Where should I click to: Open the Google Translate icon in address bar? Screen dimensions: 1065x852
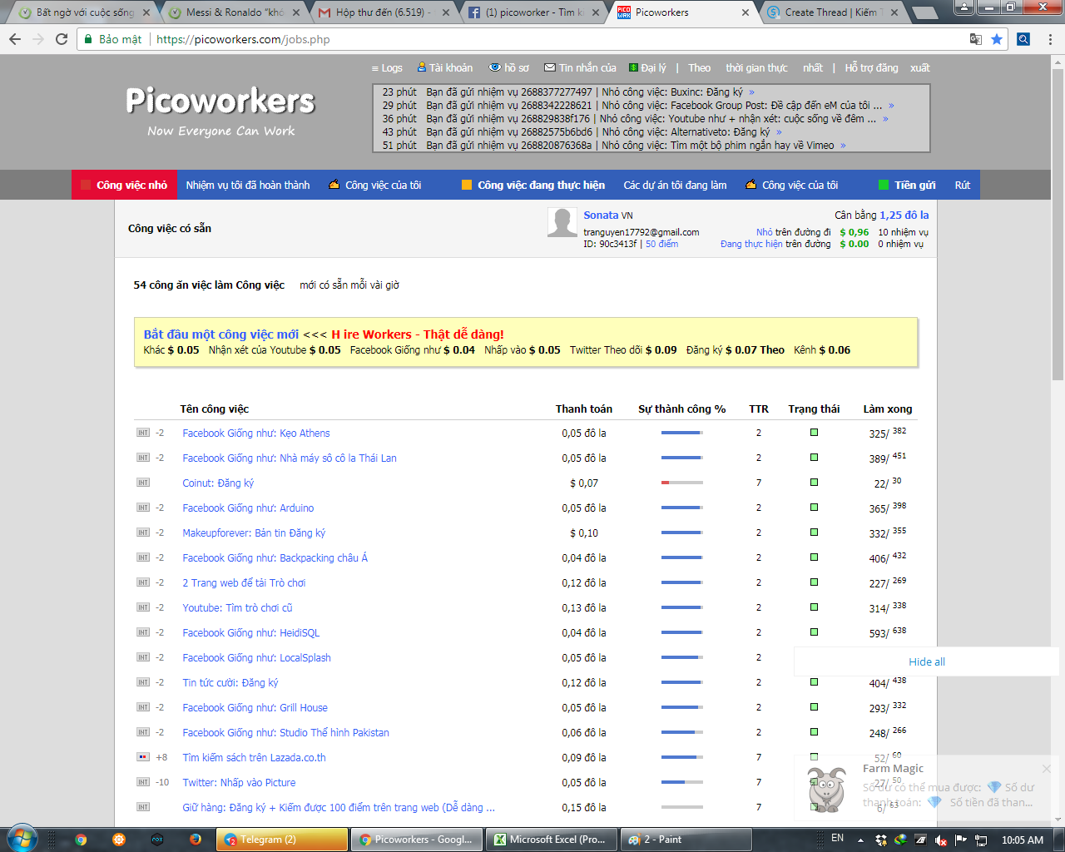976,39
